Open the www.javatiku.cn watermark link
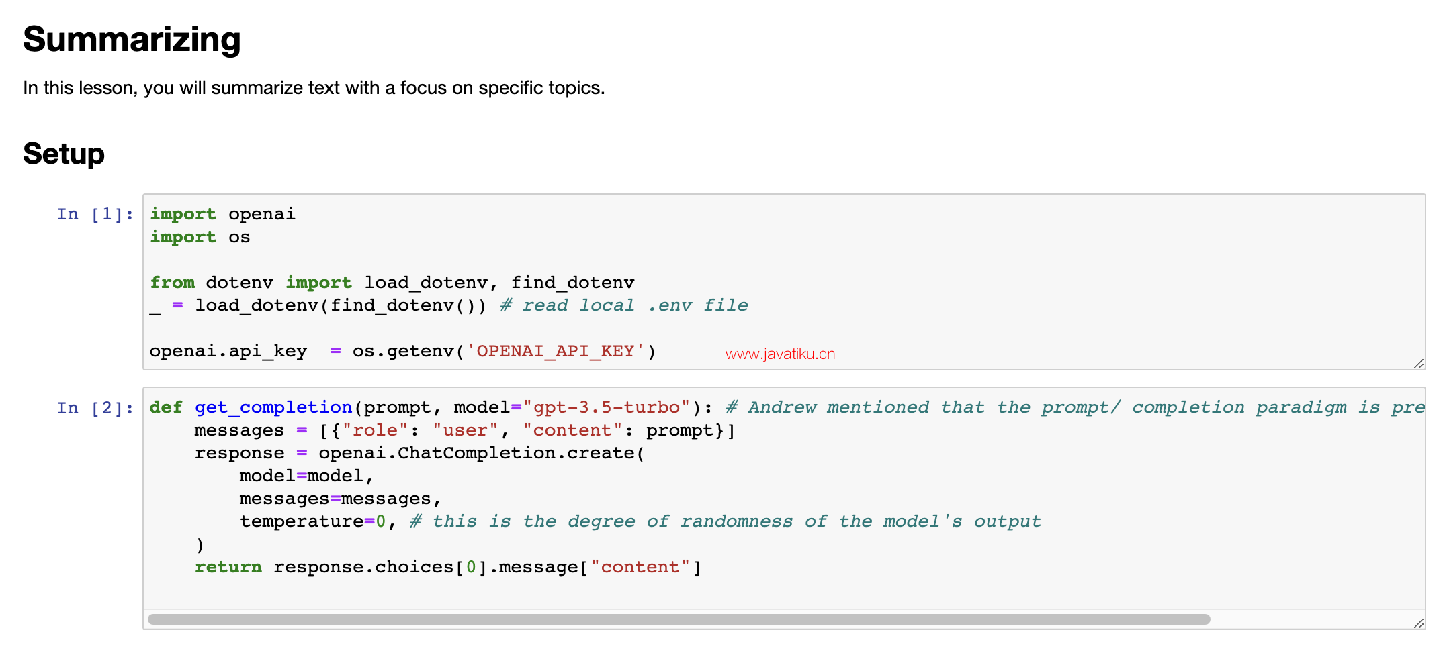 coord(780,354)
